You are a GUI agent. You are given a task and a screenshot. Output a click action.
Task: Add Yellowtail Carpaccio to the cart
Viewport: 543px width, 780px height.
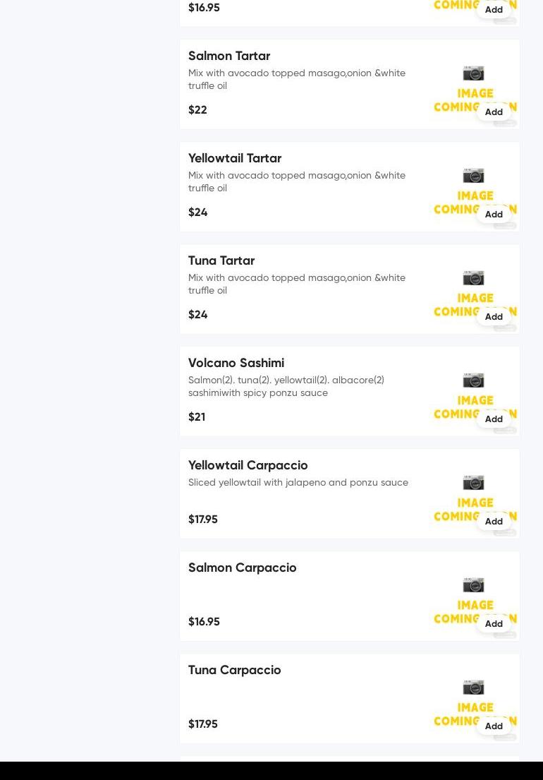coord(494,522)
